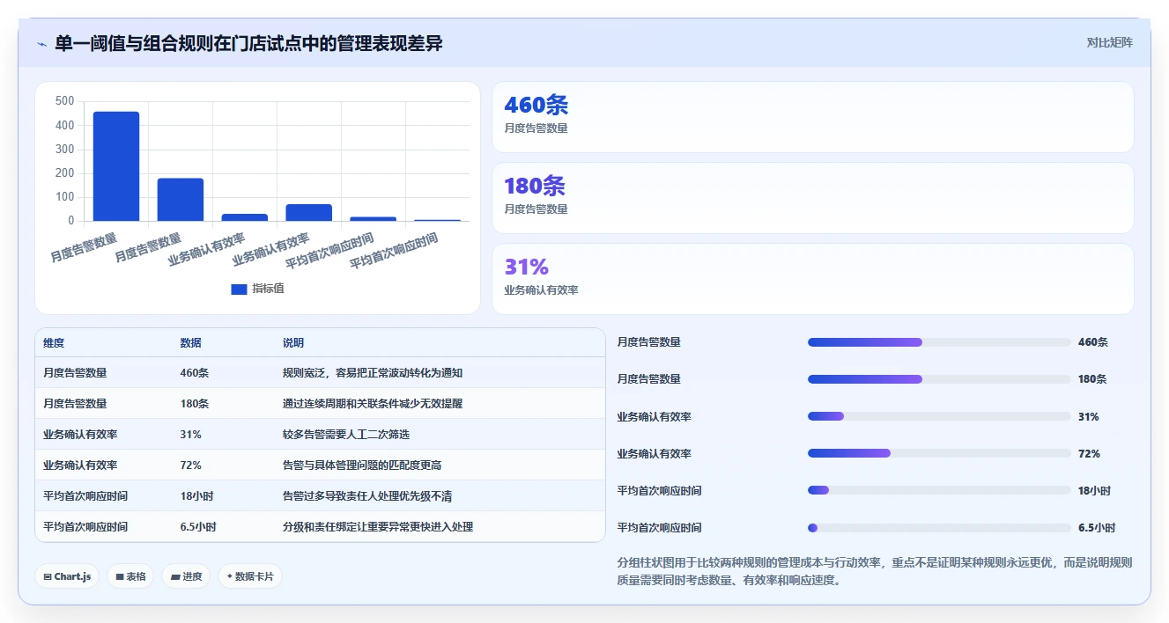The width and height of the screenshot is (1169, 623).
Task: Click the 进度 chip
Action: (x=186, y=576)
